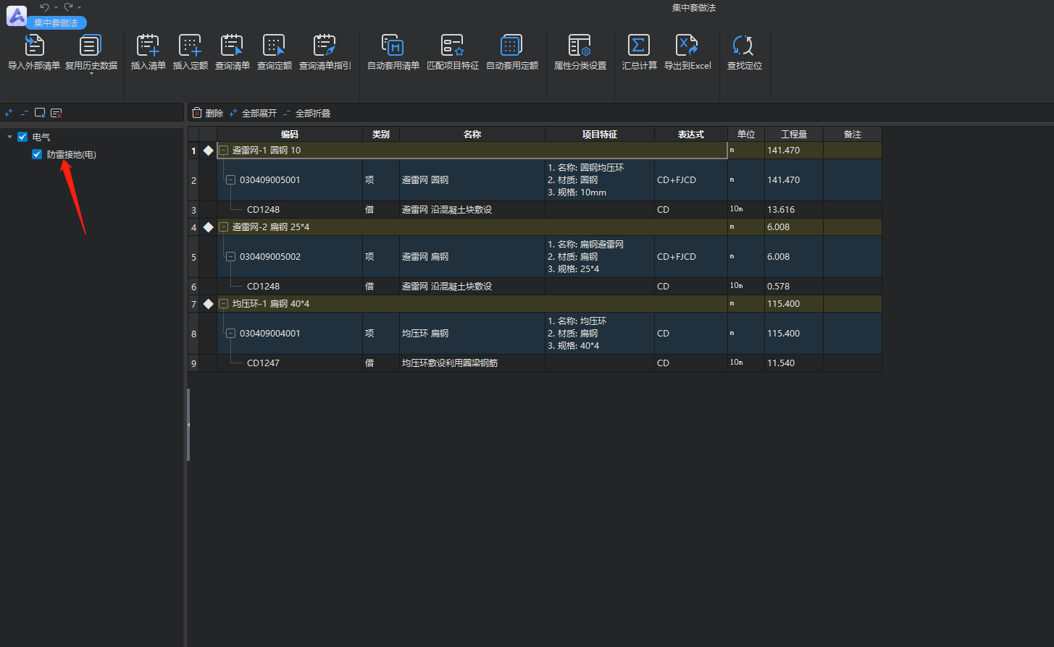The image size is (1054, 647).
Task: Click the 项目特征 column header
Action: click(x=600, y=135)
